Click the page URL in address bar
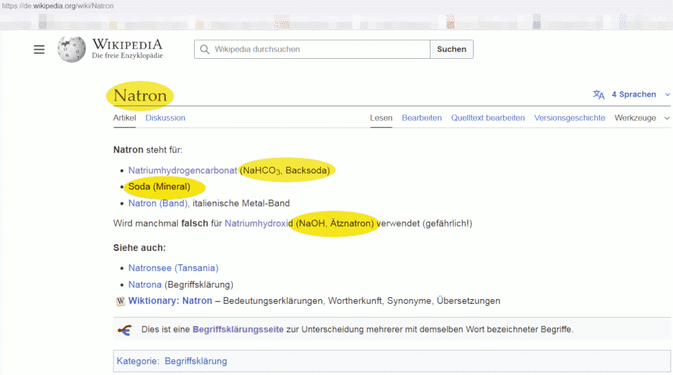Image resolution: width=673 pixels, height=375 pixels. pos(58,6)
